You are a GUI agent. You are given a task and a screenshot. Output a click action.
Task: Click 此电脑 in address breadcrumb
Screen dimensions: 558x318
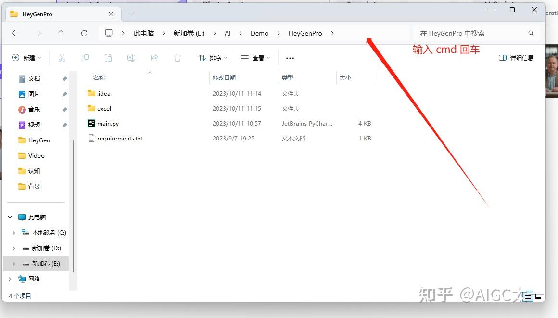[144, 33]
